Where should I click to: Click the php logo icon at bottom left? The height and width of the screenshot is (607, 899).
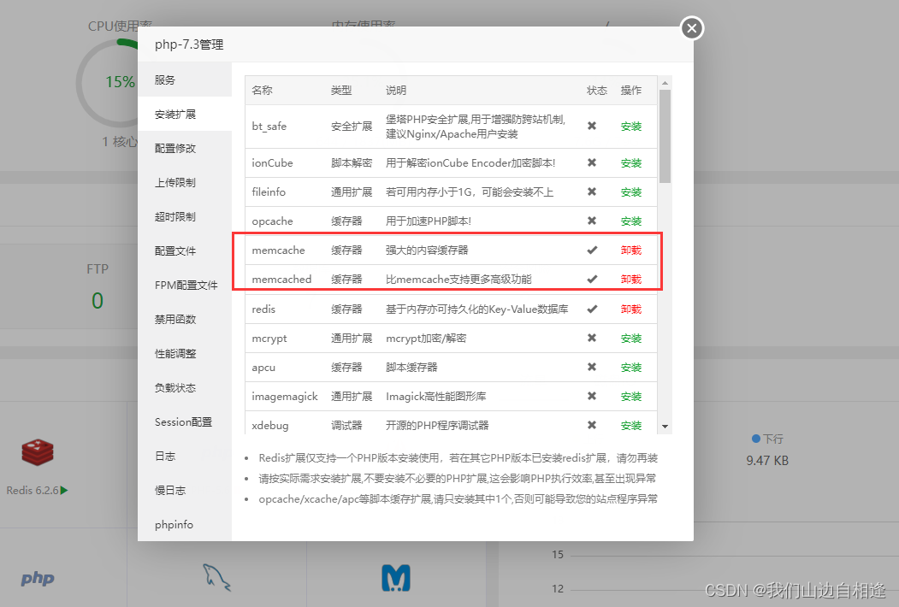(x=37, y=579)
